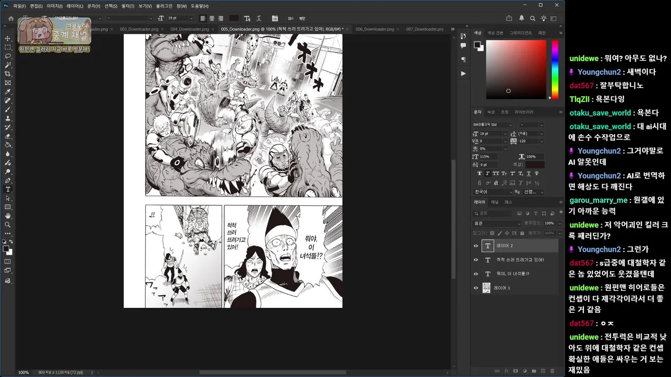This screenshot has width=671, height=377.
Task: Open the blend mode 표준 dropdown
Action: [x=496, y=224]
